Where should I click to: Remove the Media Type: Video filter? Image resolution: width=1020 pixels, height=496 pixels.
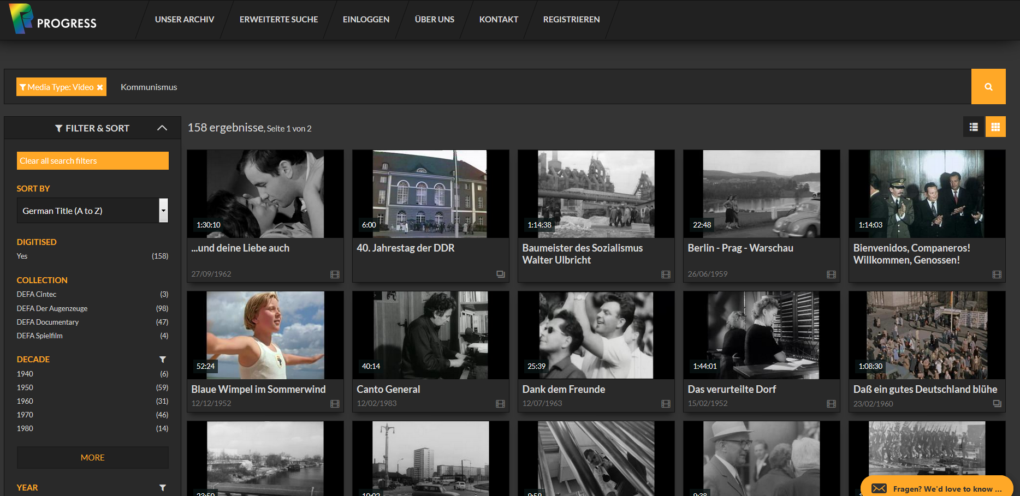pyautogui.click(x=100, y=87)
